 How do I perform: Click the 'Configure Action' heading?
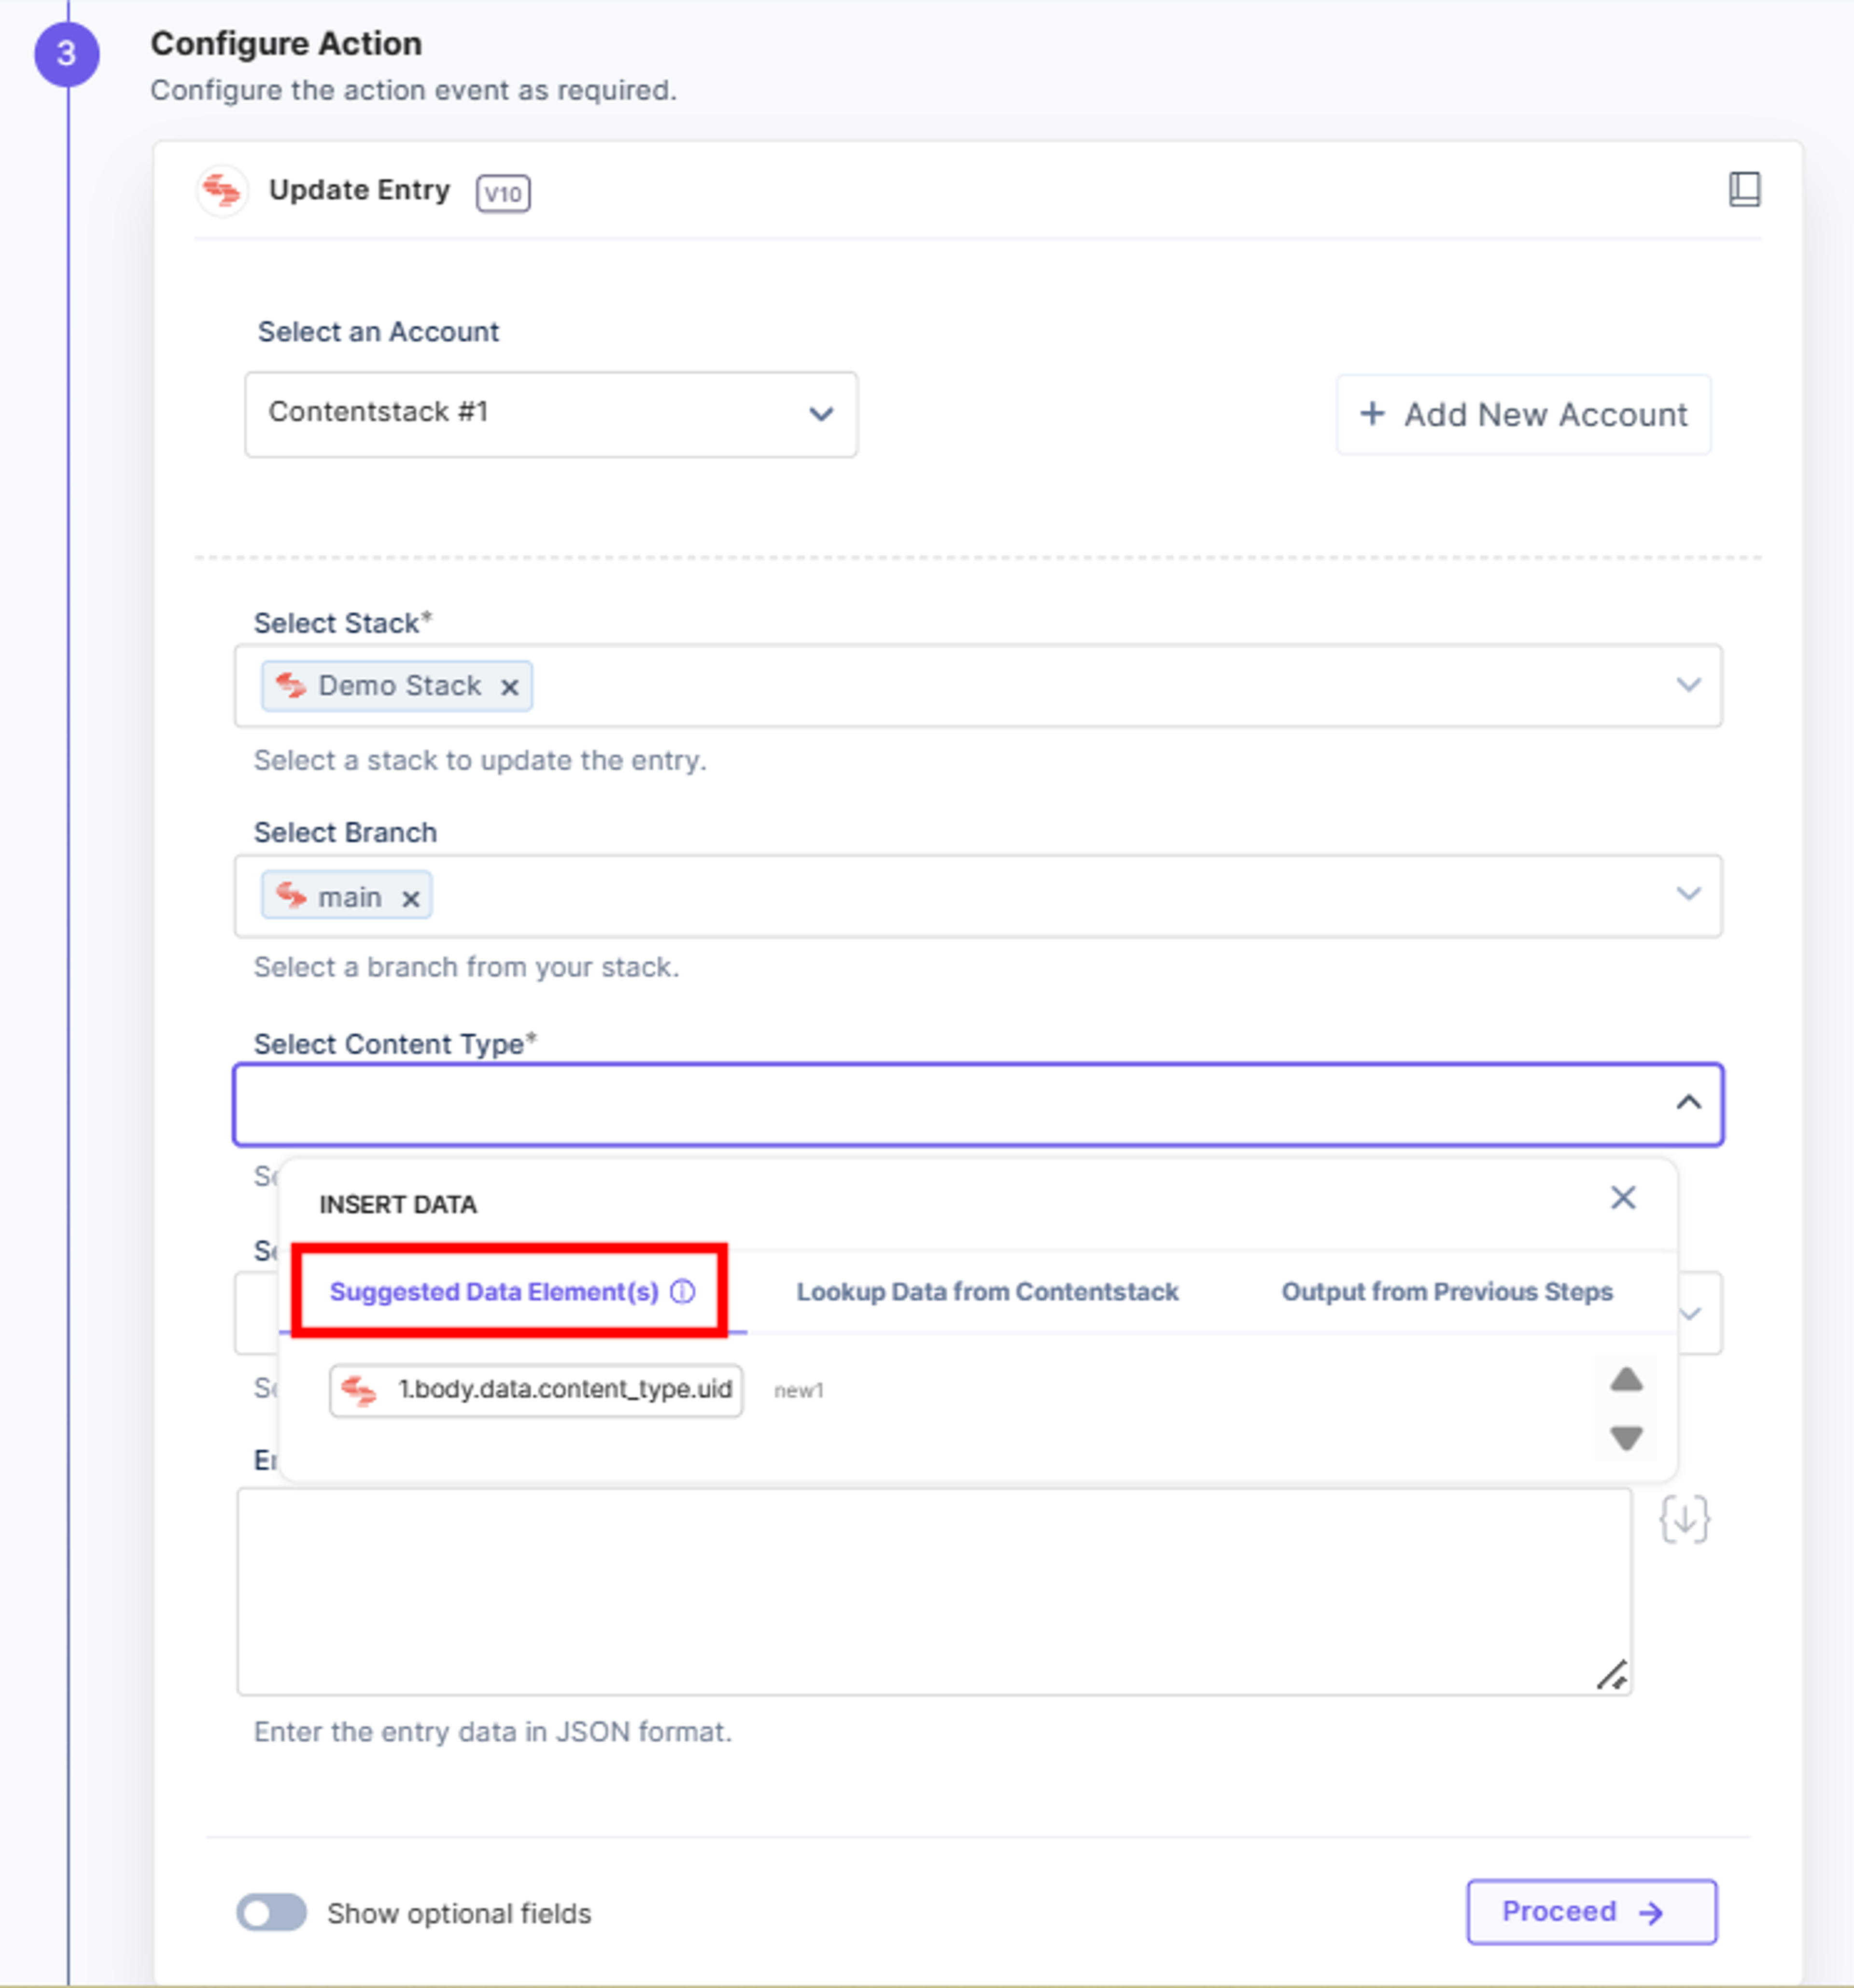tap(286, 44)
